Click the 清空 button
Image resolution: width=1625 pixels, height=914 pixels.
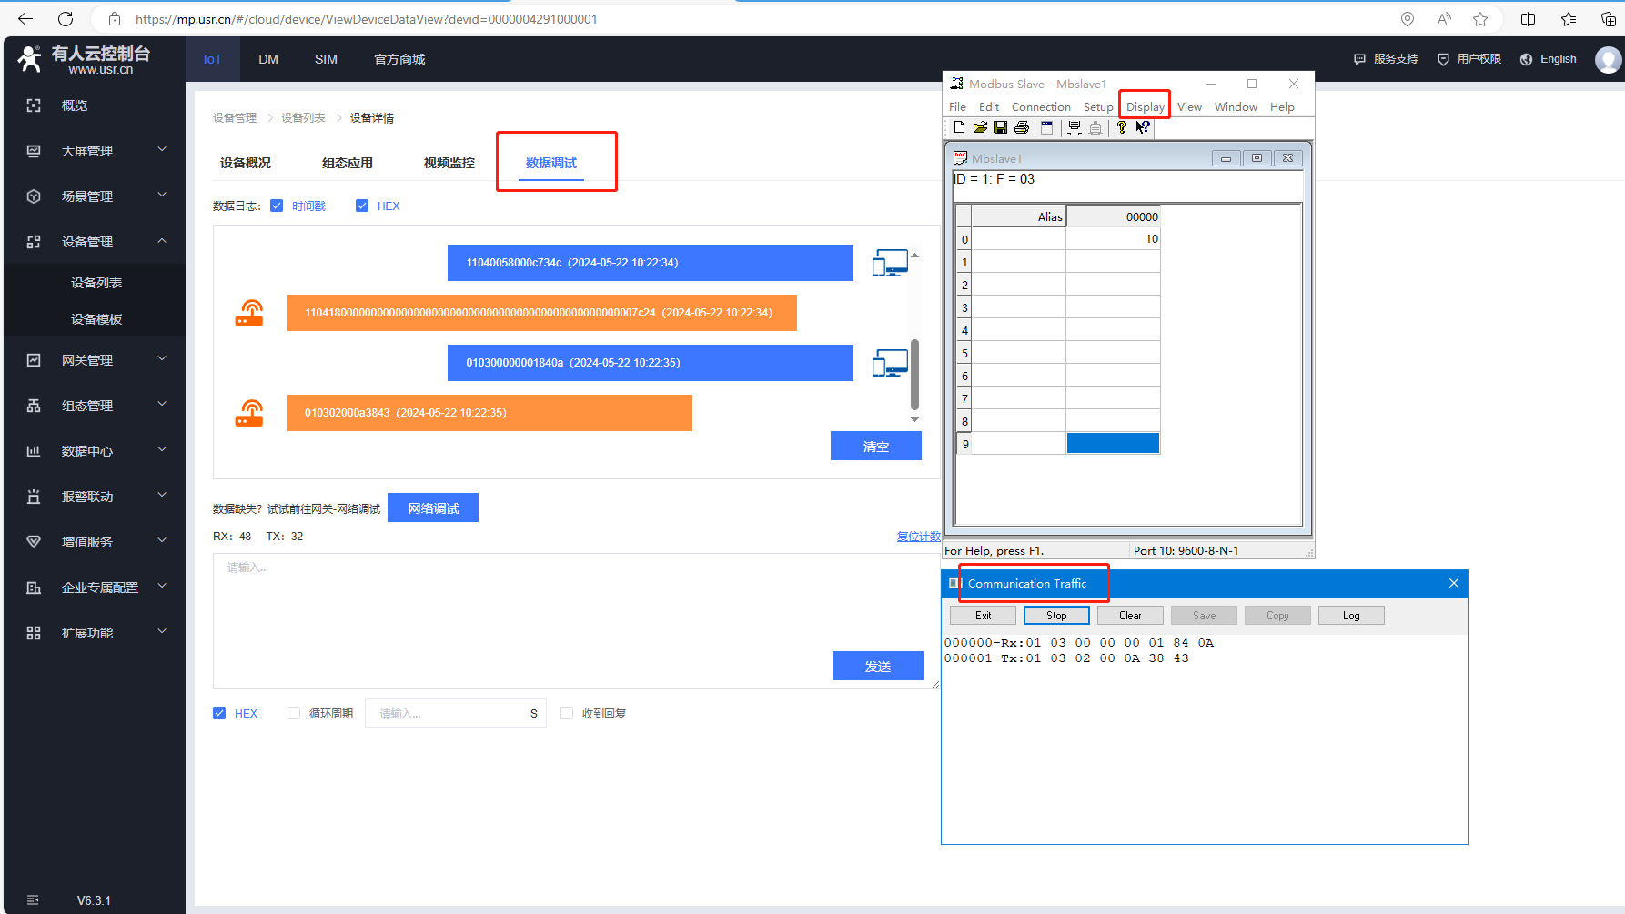click(x=876, y=446)
